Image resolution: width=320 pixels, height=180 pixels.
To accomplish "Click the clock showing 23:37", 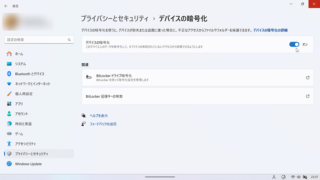I will (314, 177).
